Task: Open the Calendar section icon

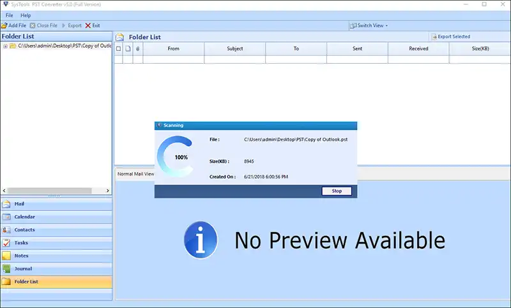Action: (6, 217)
